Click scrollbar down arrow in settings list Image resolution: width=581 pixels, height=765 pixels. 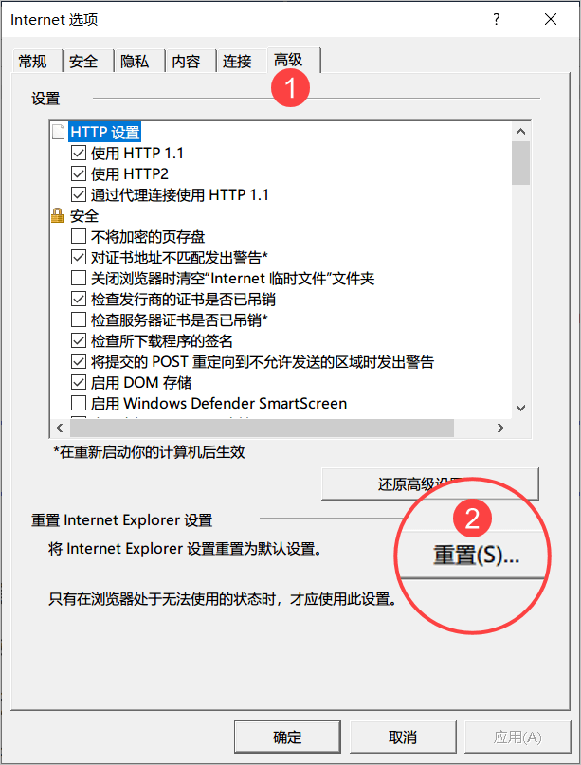click(x=520, y=408)
